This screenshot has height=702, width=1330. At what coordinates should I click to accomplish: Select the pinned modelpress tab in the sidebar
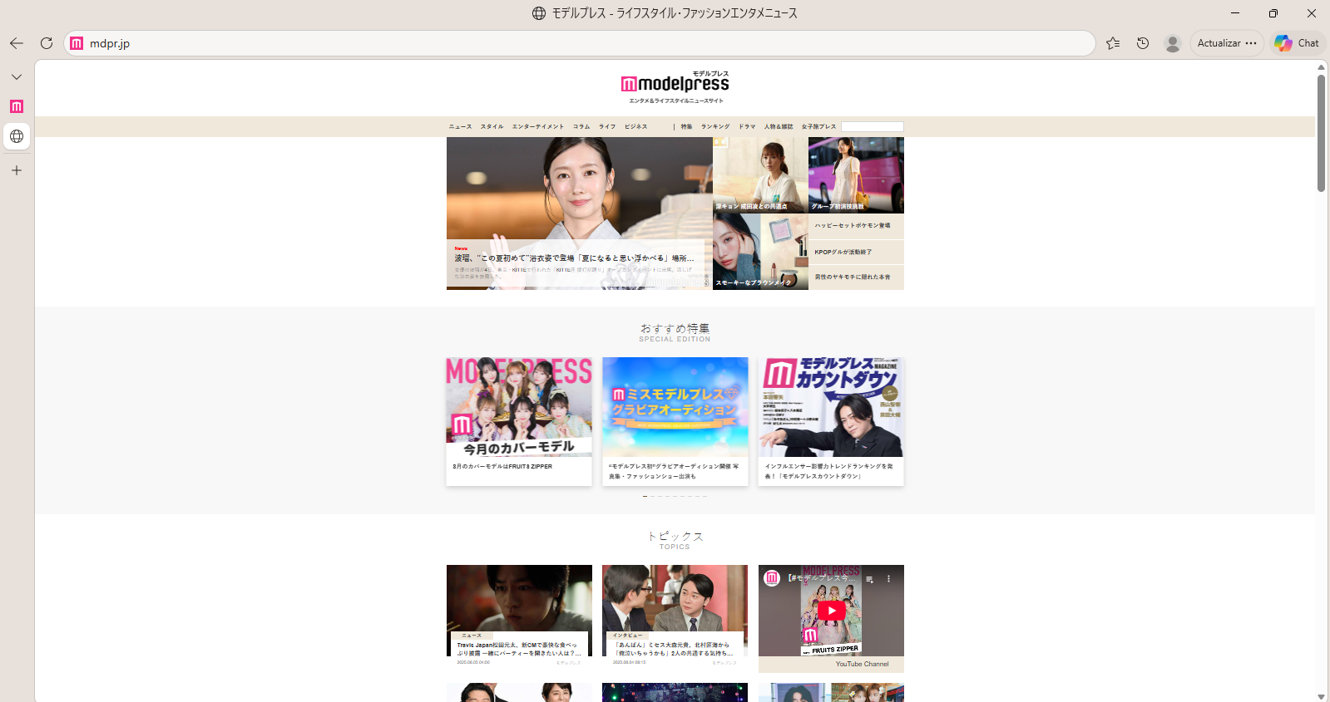pos(17,106)
